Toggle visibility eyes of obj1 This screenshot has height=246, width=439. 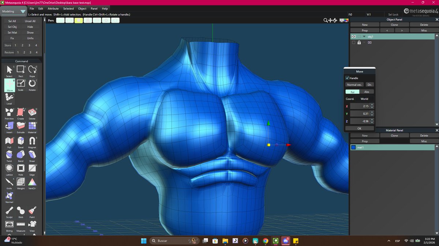[353, 36]
